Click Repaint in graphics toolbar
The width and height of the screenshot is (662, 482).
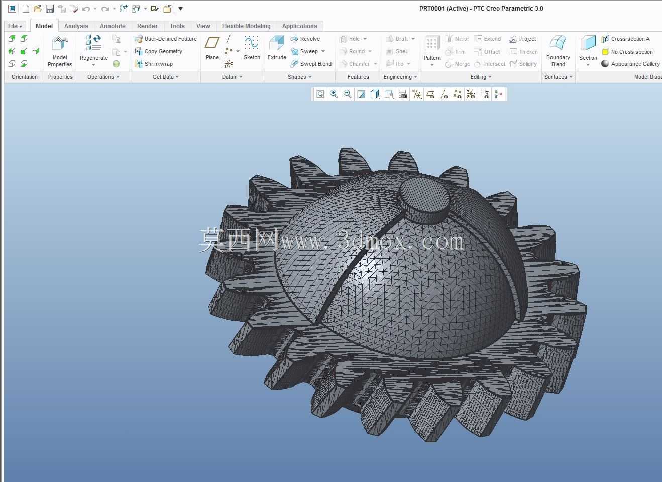[x=361, y=94]
